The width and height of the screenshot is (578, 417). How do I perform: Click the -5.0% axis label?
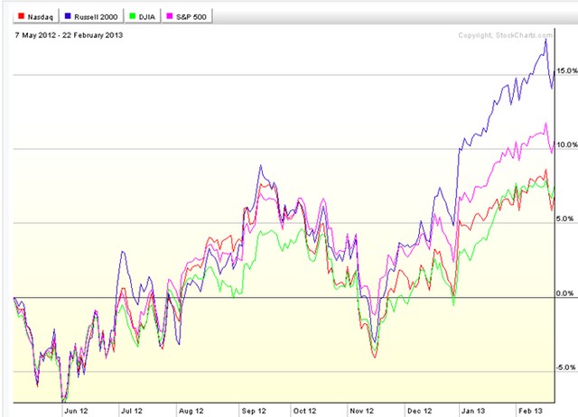565,367
